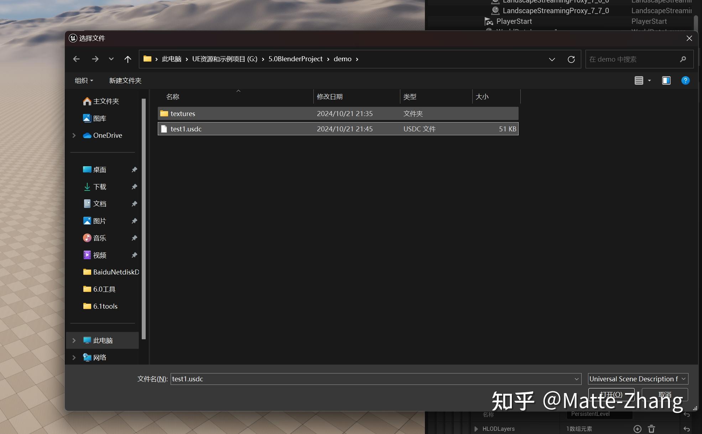This screenshot has height=434, width=702.
Task: Refresh the demo folder view
Action: click(x=571, y=59)
